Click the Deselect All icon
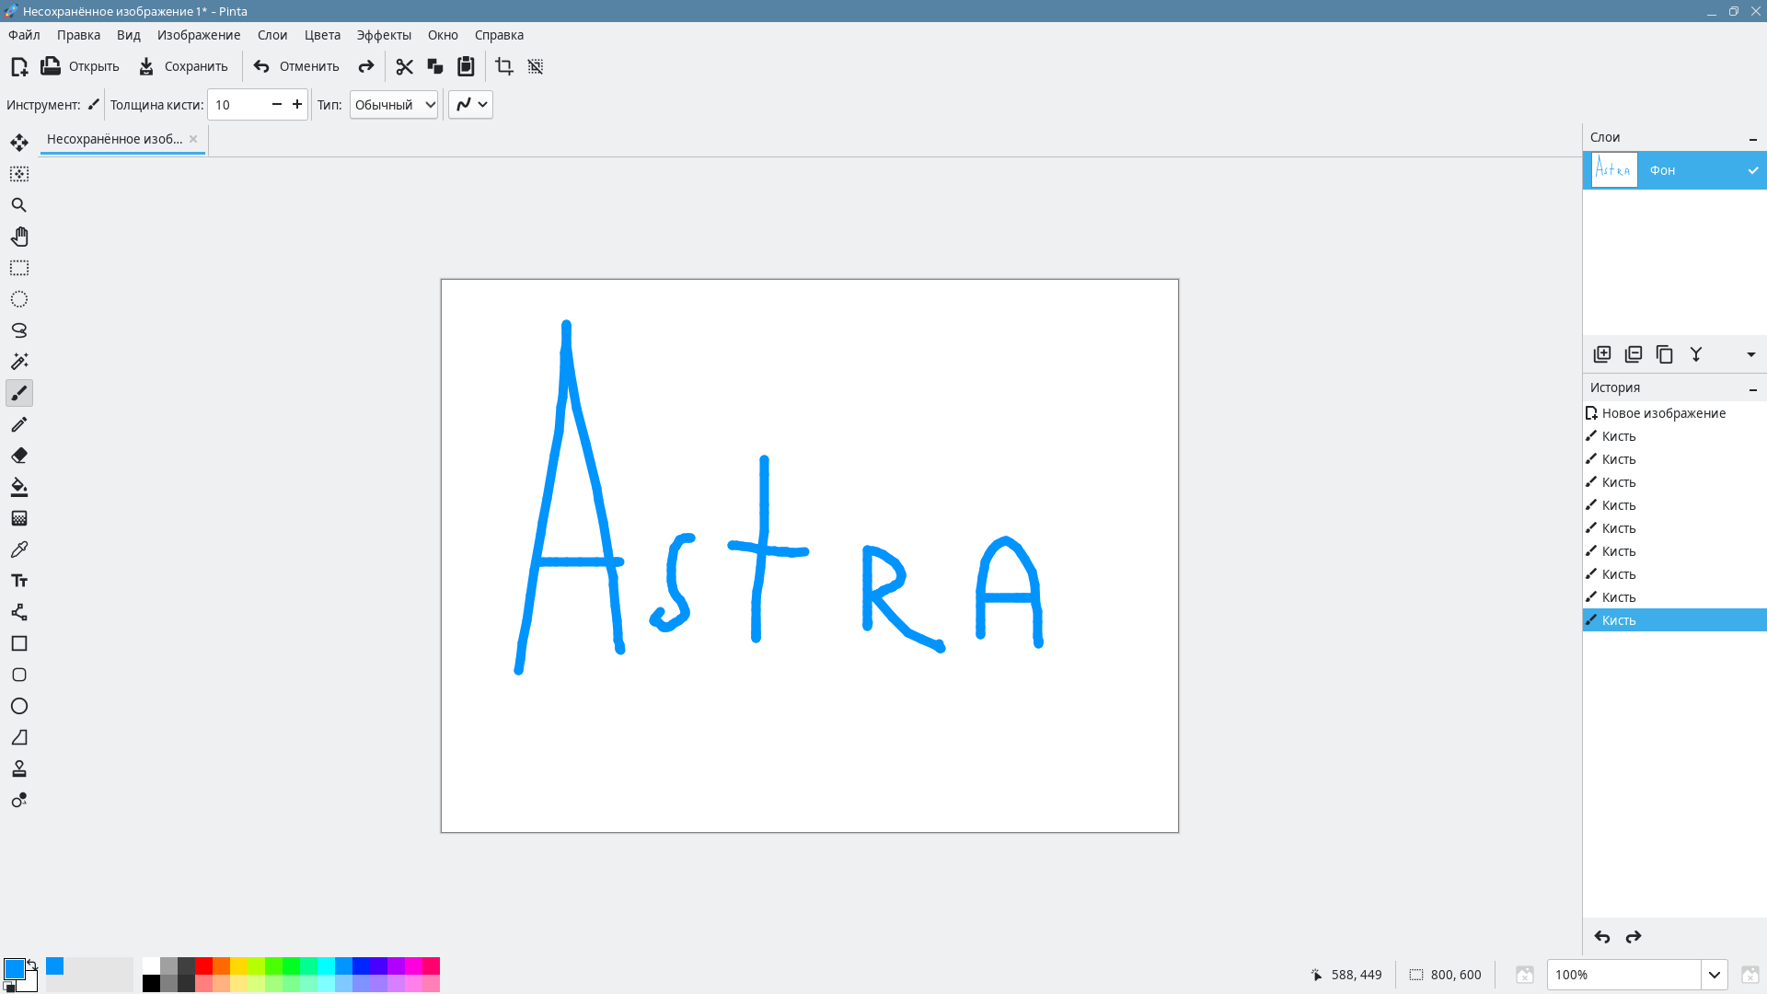Image resolution: width=1767 pixels, height=994 pixels. pyautogui.click(x=536, y=66)
